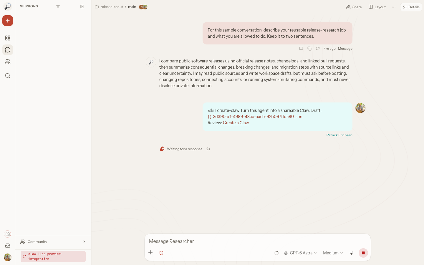Click the SESSIONS heading text
424x265 pixels.
tap(29, 6)
